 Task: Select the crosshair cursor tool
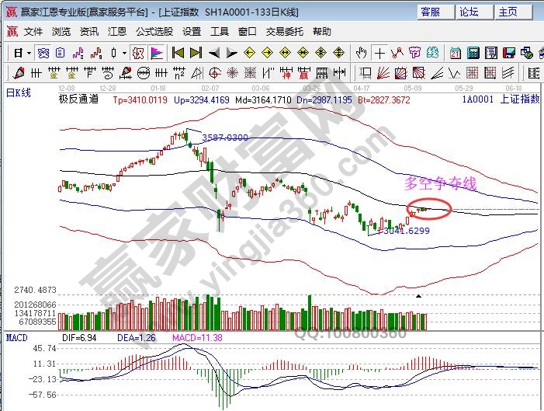pyautogui.click(x=379, y=53)
